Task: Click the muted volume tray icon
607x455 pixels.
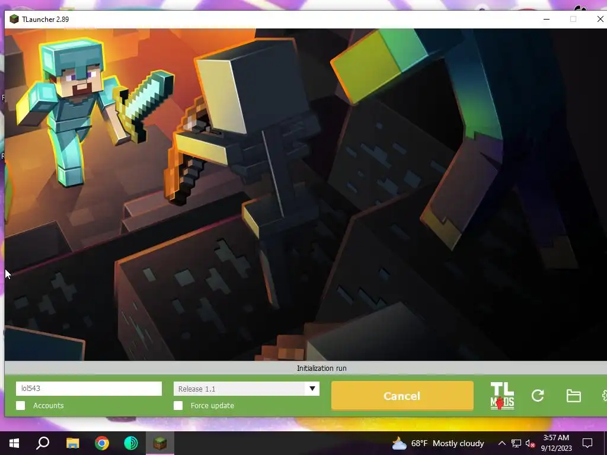Action: (x=530, y=443)
